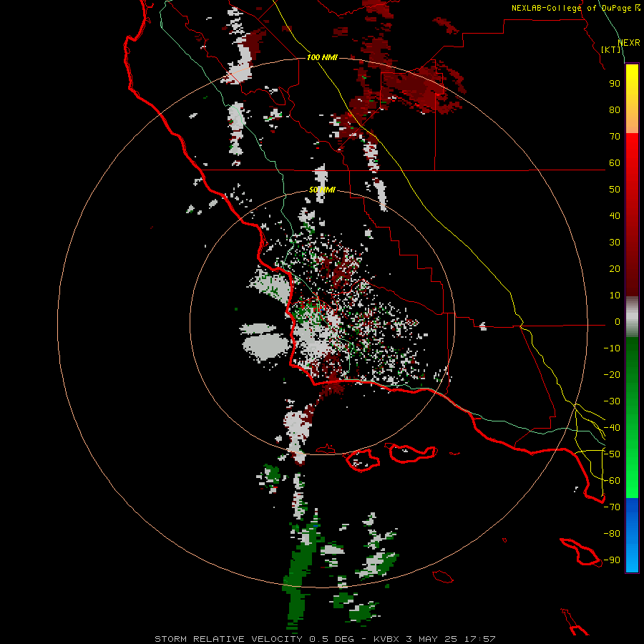Viewport: 644px width, 644px height.
Task: Click the 90 value on the velocity scale
Action: tap(615, 84)
